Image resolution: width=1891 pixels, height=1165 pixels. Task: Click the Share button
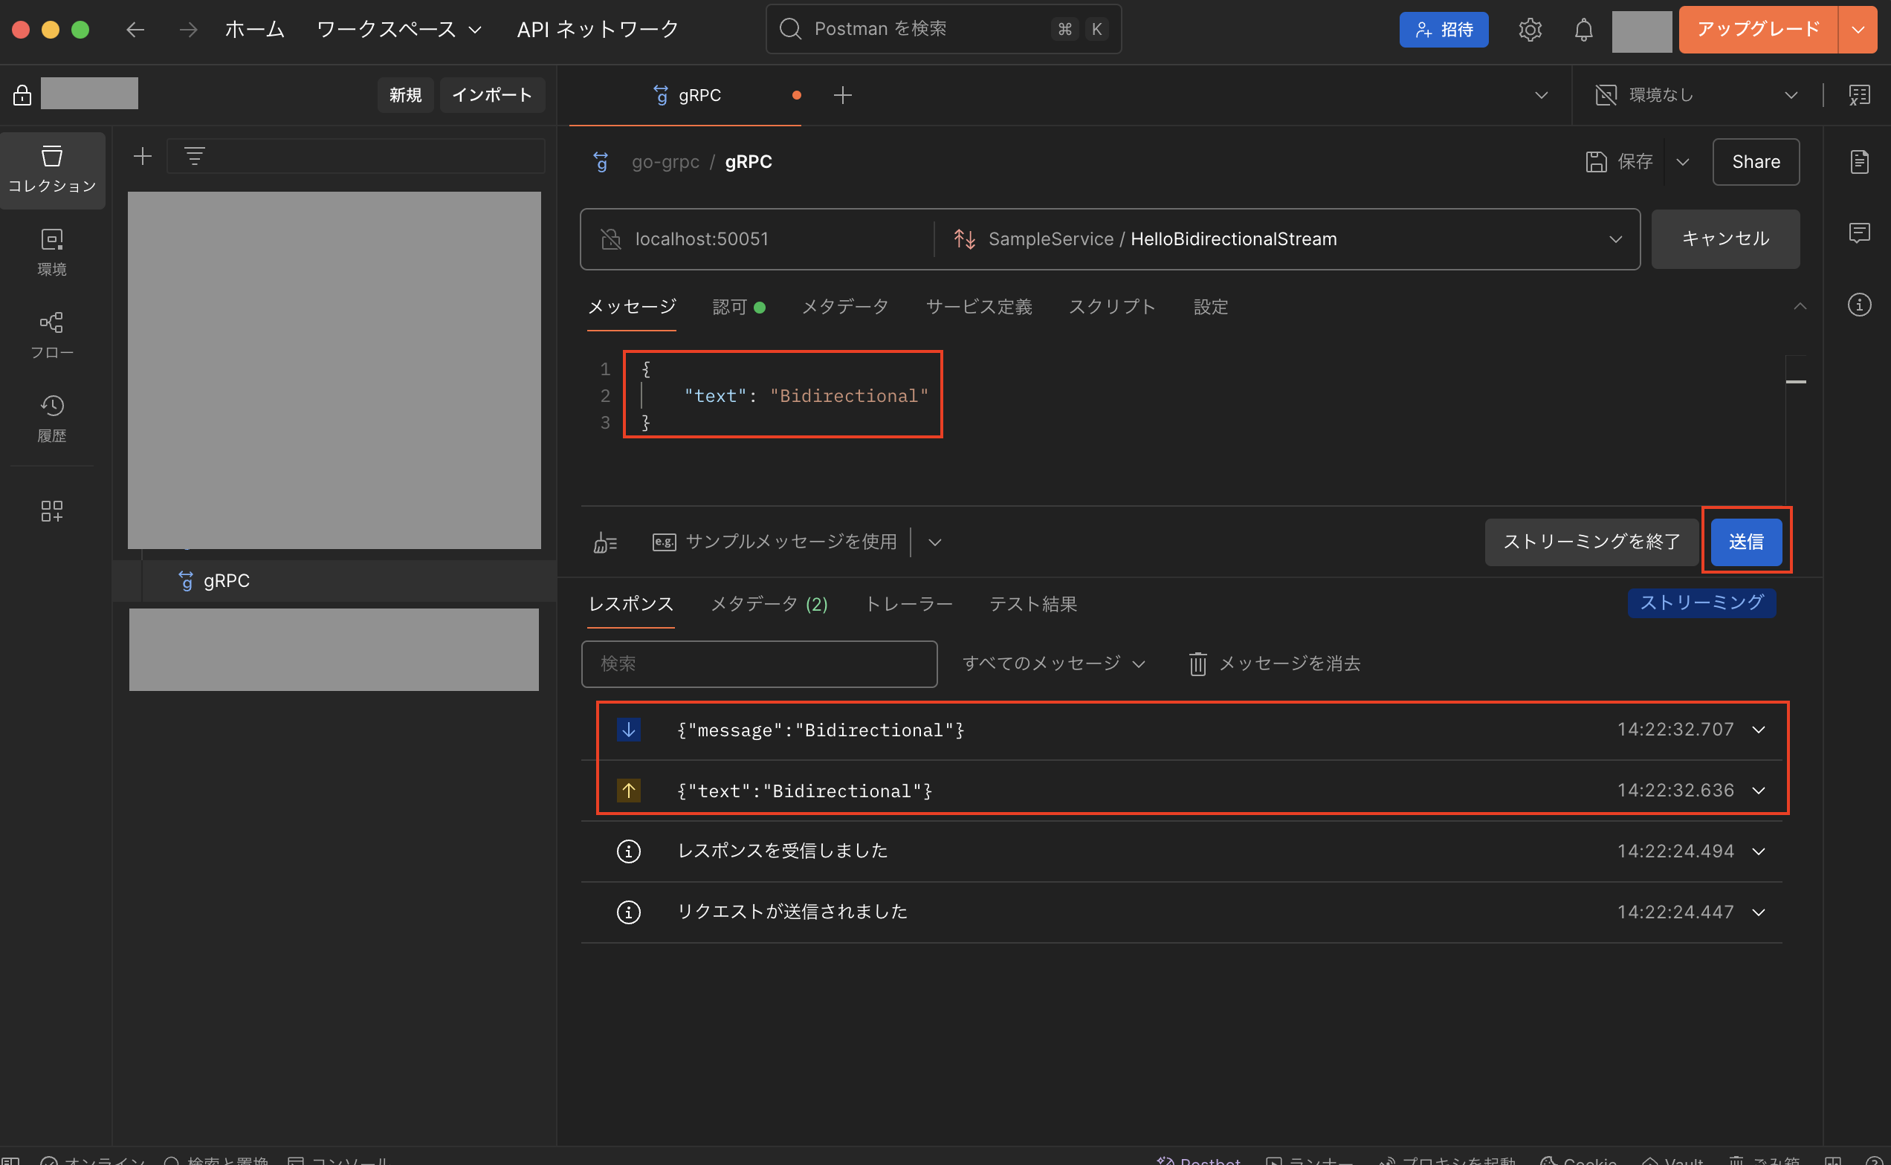1756,162
